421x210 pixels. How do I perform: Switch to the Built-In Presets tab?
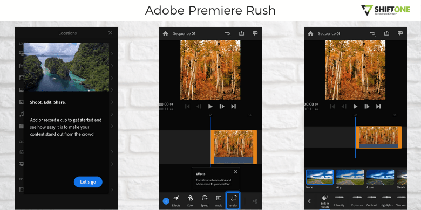(x=324, y=201)
